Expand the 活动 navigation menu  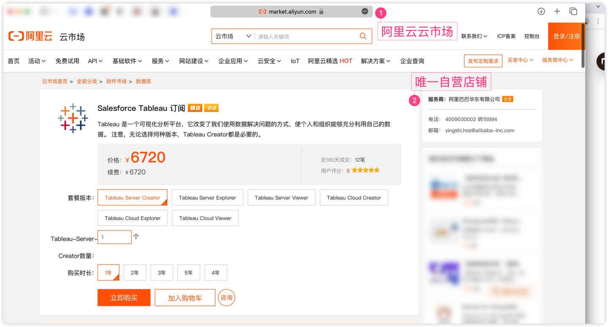[37, 61]
